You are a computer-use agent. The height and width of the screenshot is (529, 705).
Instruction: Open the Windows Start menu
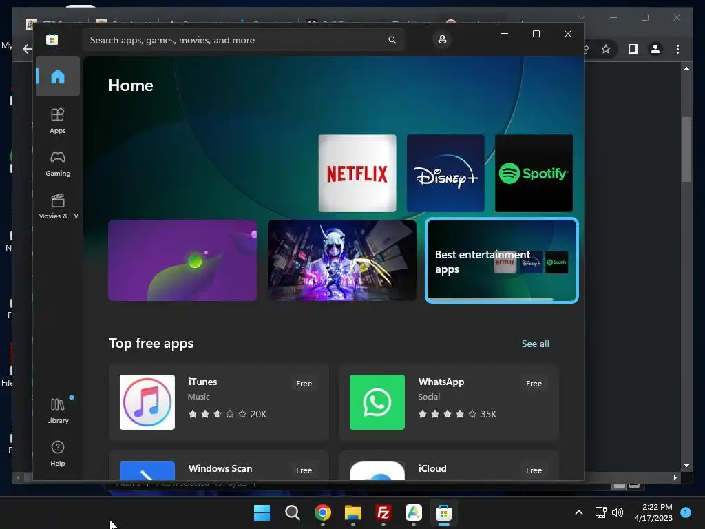(262, 512)
